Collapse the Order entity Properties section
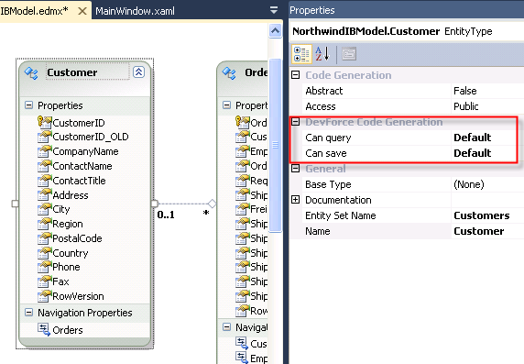This screenshot has height=364, width=524. tap(226, 105)
